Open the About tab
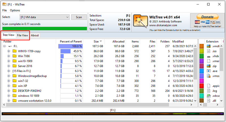This screenshot has height=122, width=226. 35,35
